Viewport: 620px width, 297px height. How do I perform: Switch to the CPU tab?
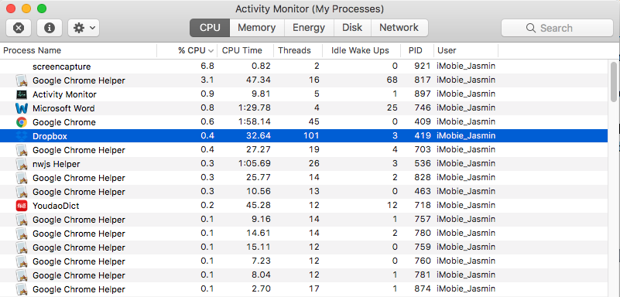(x=210, y=28)
